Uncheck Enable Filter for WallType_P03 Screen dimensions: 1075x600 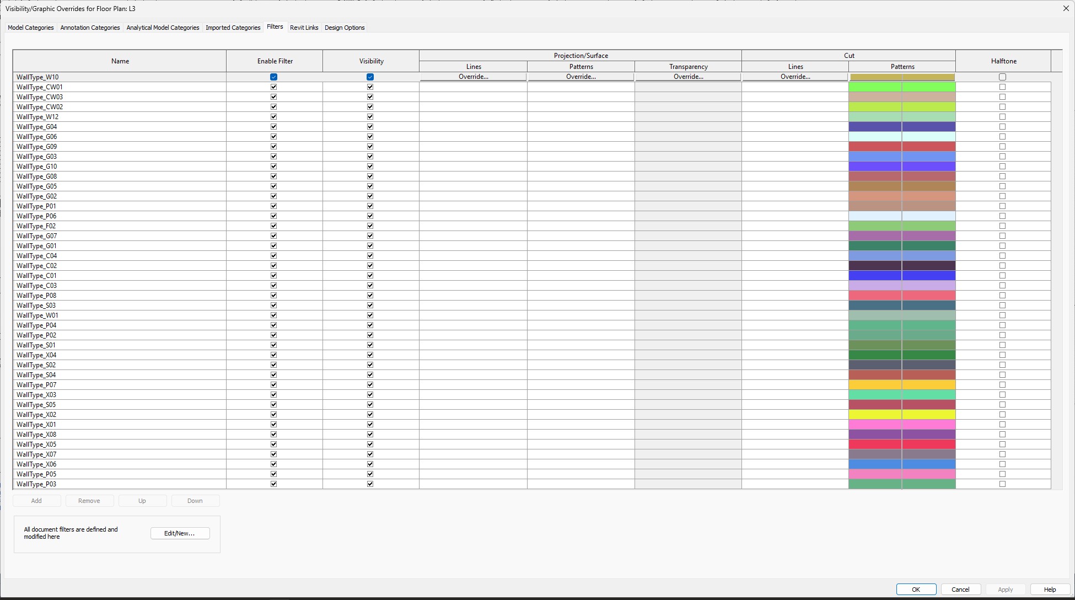tap(273, 484)
